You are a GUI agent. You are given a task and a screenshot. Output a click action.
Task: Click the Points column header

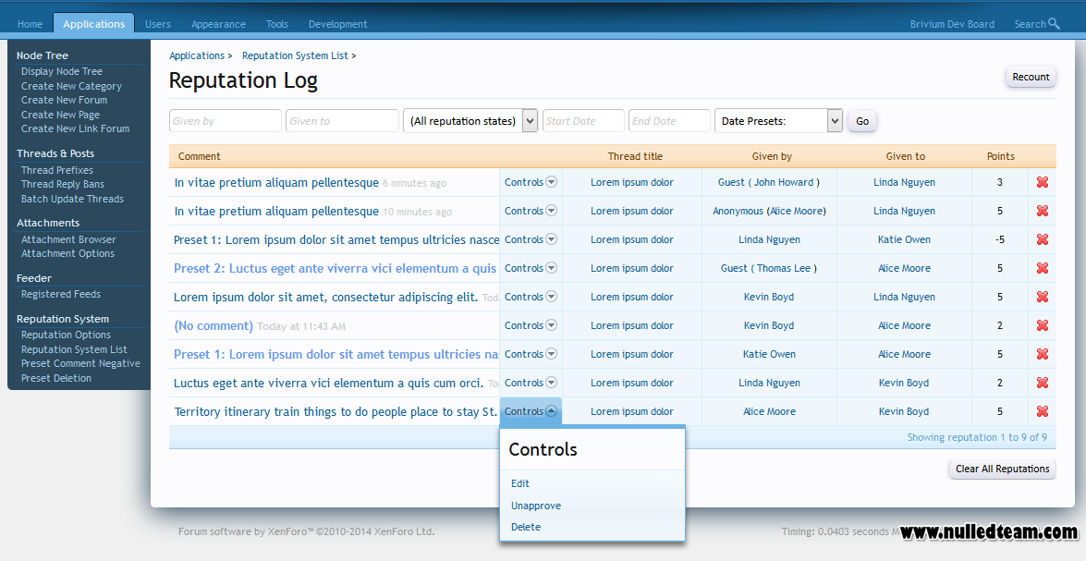click(x=1001, y=156)
